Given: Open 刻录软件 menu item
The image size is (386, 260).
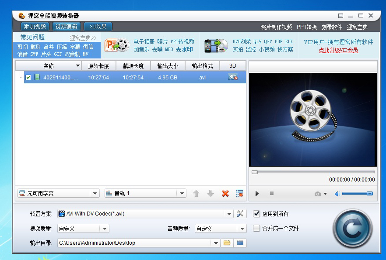Looking at the screenshot, I should click(x=332, y=27).
